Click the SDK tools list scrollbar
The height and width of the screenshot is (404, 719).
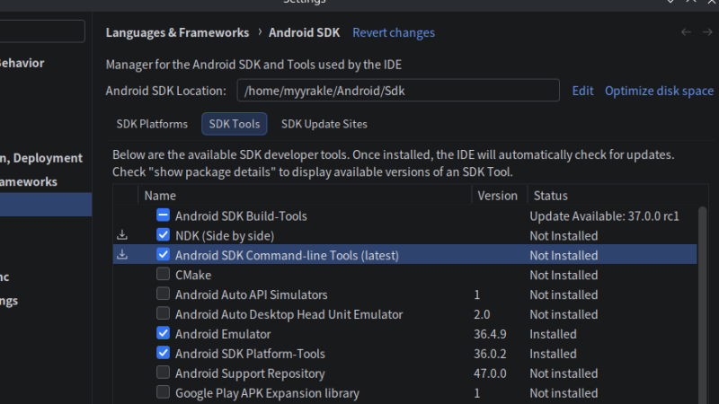702,296
